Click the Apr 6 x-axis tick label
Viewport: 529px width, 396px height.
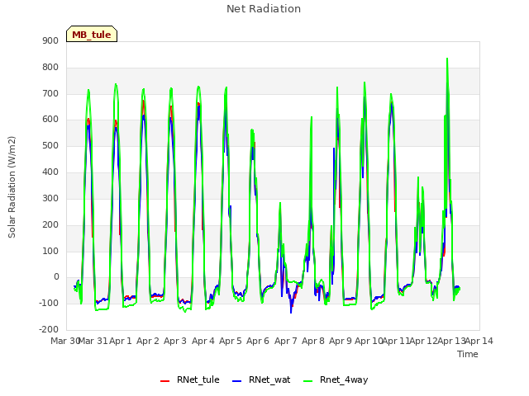258,341
